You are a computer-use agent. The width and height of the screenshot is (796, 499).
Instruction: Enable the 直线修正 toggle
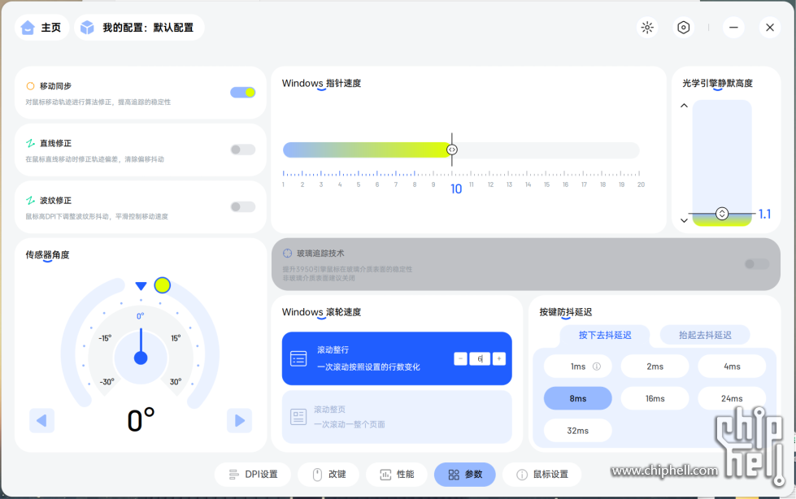pos(242,150)
